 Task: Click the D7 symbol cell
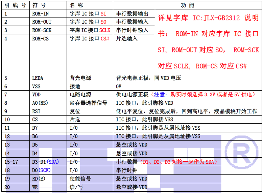point(35,128)
